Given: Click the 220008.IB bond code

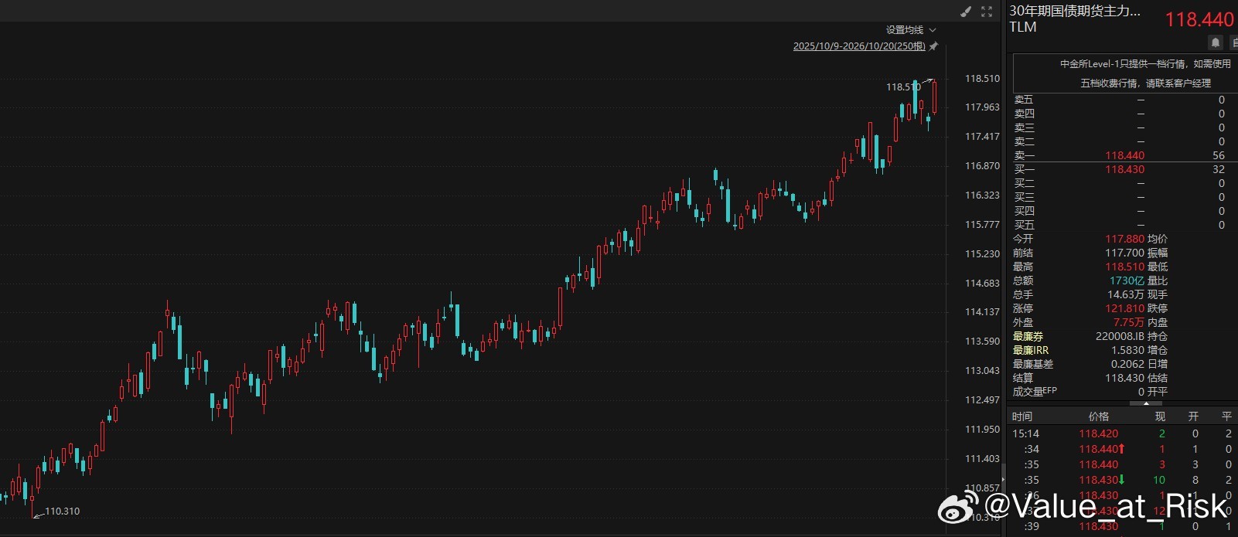Looking at the screenshot, I should tap(1120, 336).
